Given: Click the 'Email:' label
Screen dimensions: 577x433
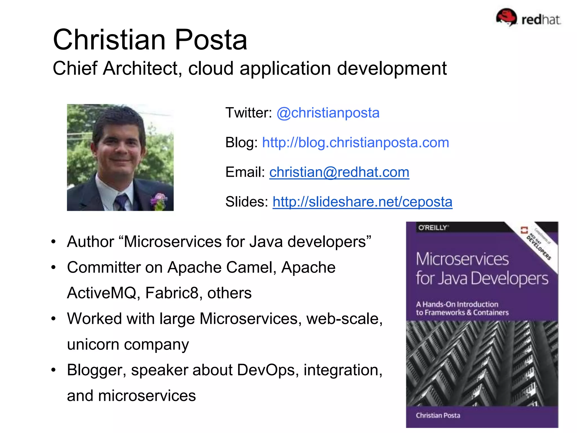Looking at the screenshot, I should click(x=245, y=172).
